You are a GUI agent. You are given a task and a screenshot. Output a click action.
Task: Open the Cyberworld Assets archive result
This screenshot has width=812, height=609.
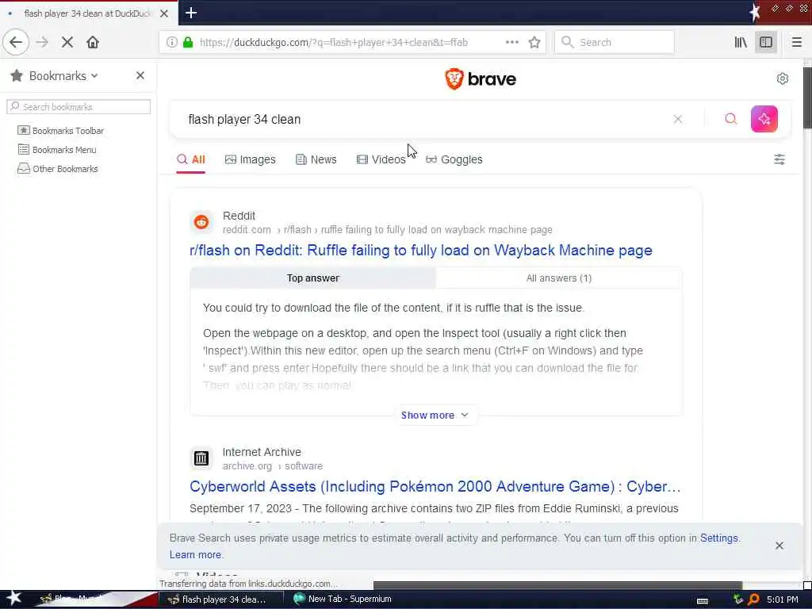point(435,487)
